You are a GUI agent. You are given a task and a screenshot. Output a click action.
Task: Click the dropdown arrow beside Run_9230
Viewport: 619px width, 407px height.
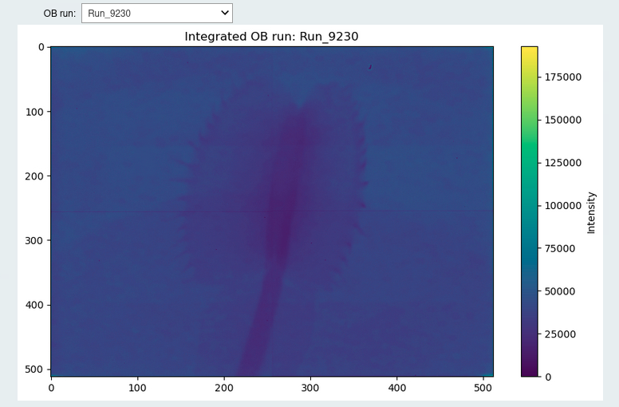coord(224,13)
